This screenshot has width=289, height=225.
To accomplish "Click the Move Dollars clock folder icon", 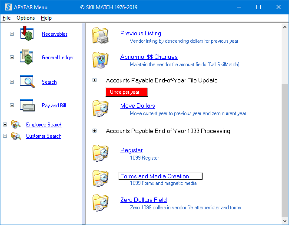I will [x=100, y=109].
